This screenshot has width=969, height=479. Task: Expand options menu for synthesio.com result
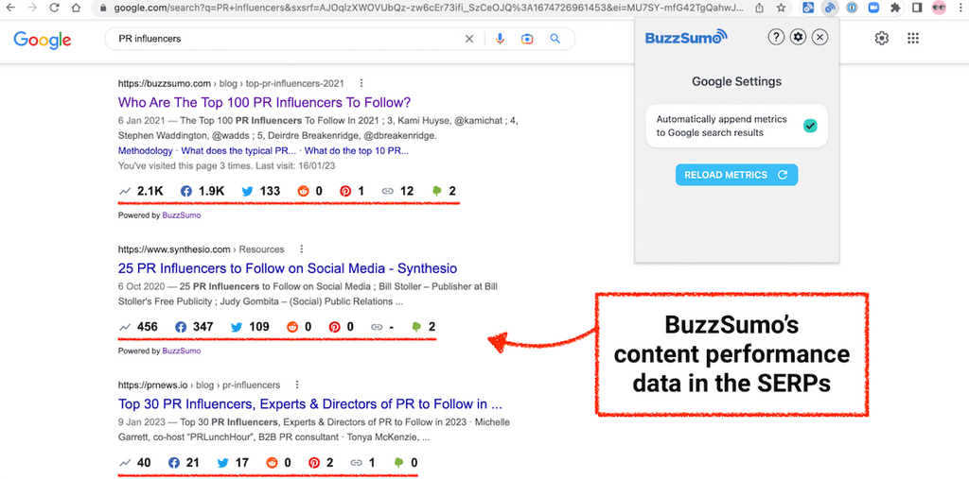click(298, 249)
